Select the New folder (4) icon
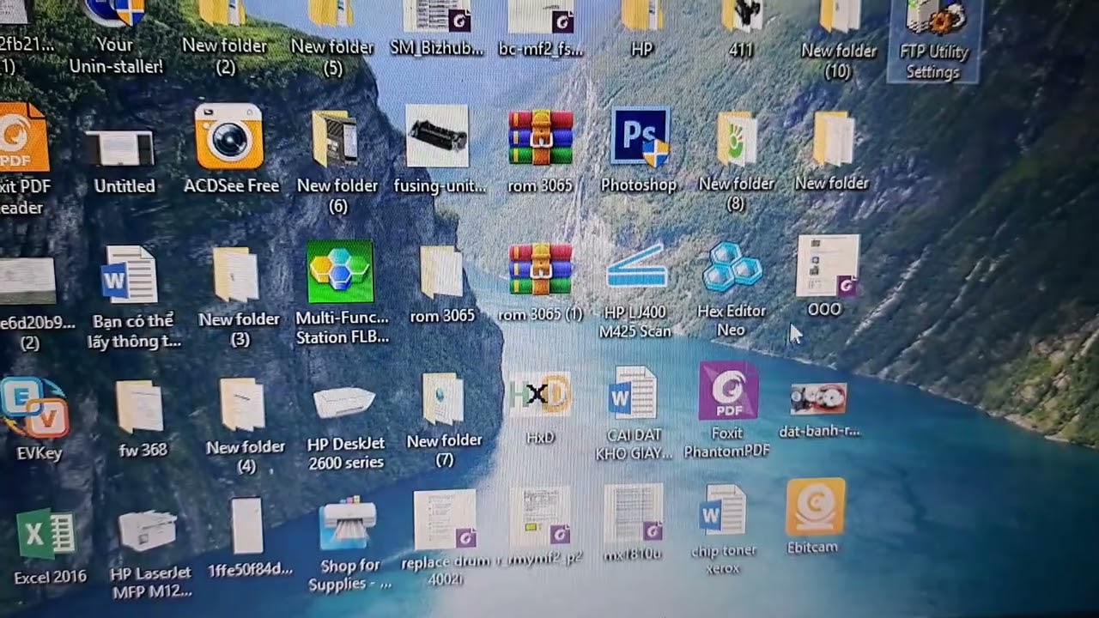1099x618 pixels. pyautogui.click(x=242, y=404)
